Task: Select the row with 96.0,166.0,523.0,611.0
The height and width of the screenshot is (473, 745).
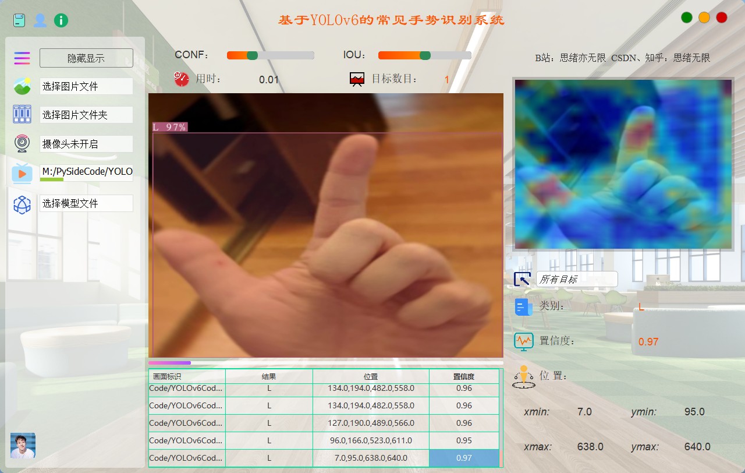Action: pos(324,440)
